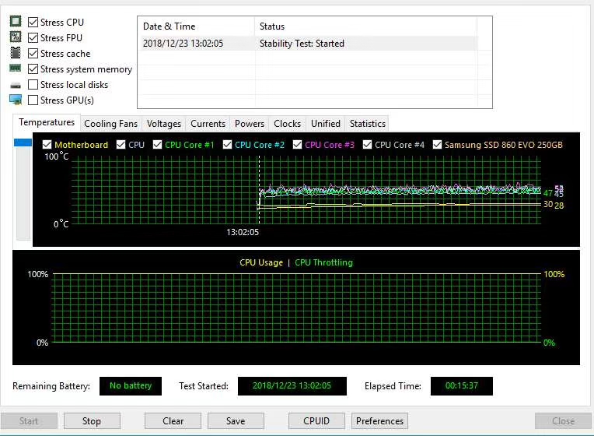Enable the Stress local disks checkbox

33,85
